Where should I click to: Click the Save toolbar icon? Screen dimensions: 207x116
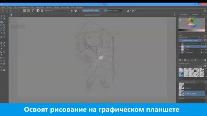tap(11, 11)
